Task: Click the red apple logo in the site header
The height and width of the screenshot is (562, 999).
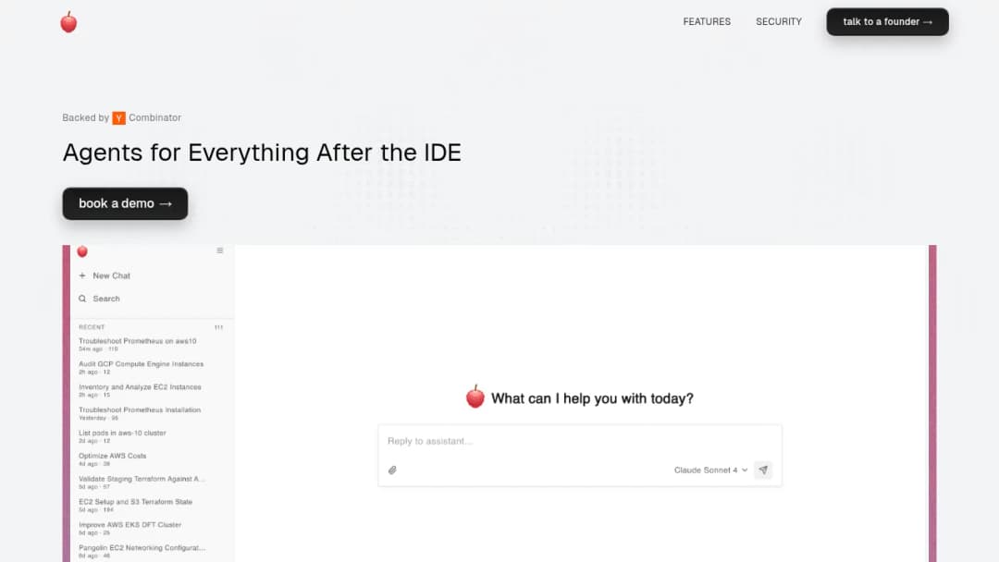Action: click(68, 22)
